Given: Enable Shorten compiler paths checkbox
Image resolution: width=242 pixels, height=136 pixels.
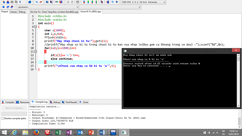Looking at the screenshot, I should (x=2, y=118).
